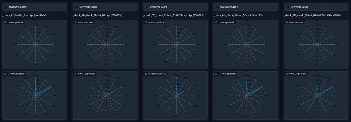The image size is (351, 122).
Task: Open test_O2-UNET Inputblock radar chart
Action: (x=317, y=44)
